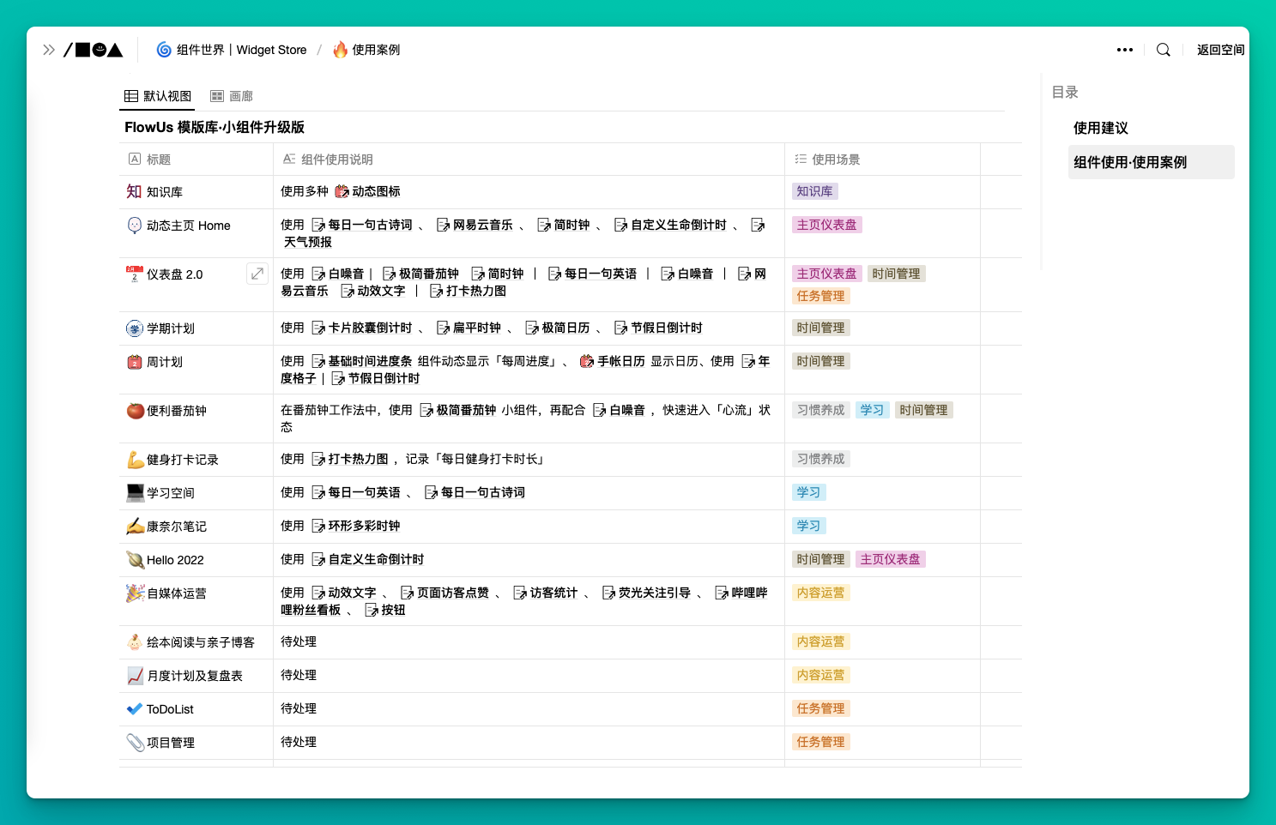Screen dimensions: 1276x825
Task: Click the table grid icon next to 默认视图
Action: (x=130, y=95)
